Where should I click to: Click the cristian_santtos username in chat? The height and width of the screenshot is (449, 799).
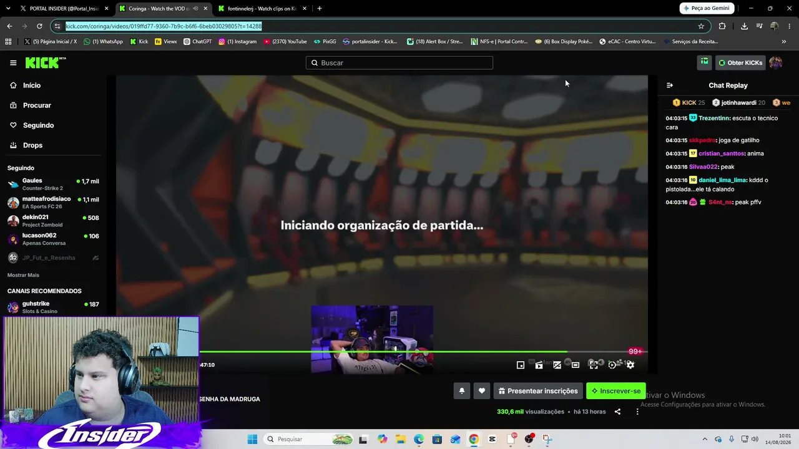tap(722, 153)
